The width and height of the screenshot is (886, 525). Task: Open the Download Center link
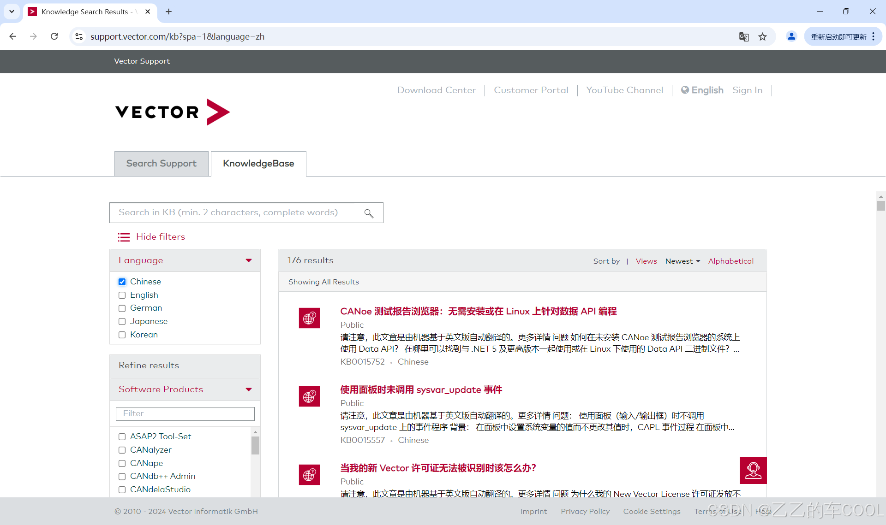tap(436, 90)
